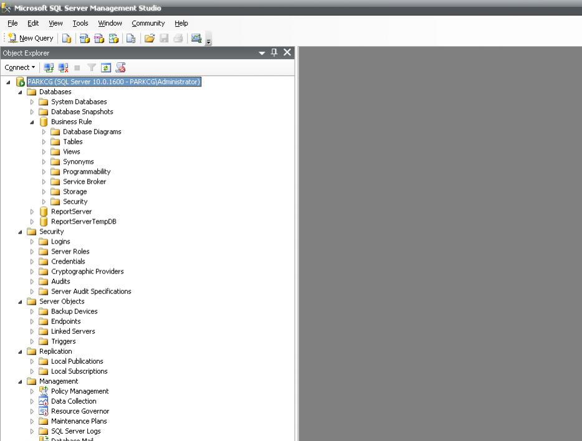
Task: Select the Synonyms tree item
Action: pyautogui.click(x=79, y=162)
